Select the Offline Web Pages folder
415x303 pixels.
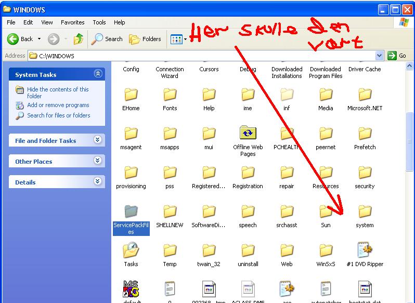(248, 141)
